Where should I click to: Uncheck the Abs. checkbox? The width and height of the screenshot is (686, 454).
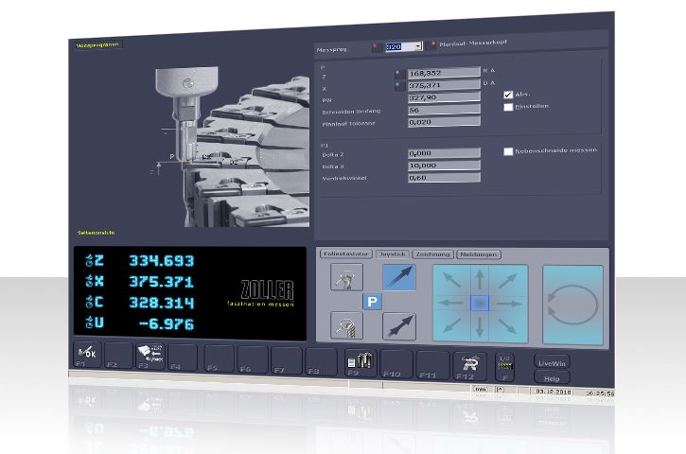coord(508,95)
